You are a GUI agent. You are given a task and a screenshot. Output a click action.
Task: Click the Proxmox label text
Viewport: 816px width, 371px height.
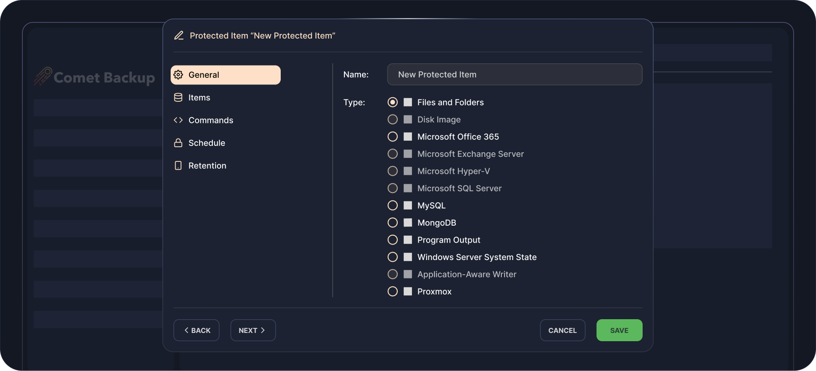tap(434, 292)
